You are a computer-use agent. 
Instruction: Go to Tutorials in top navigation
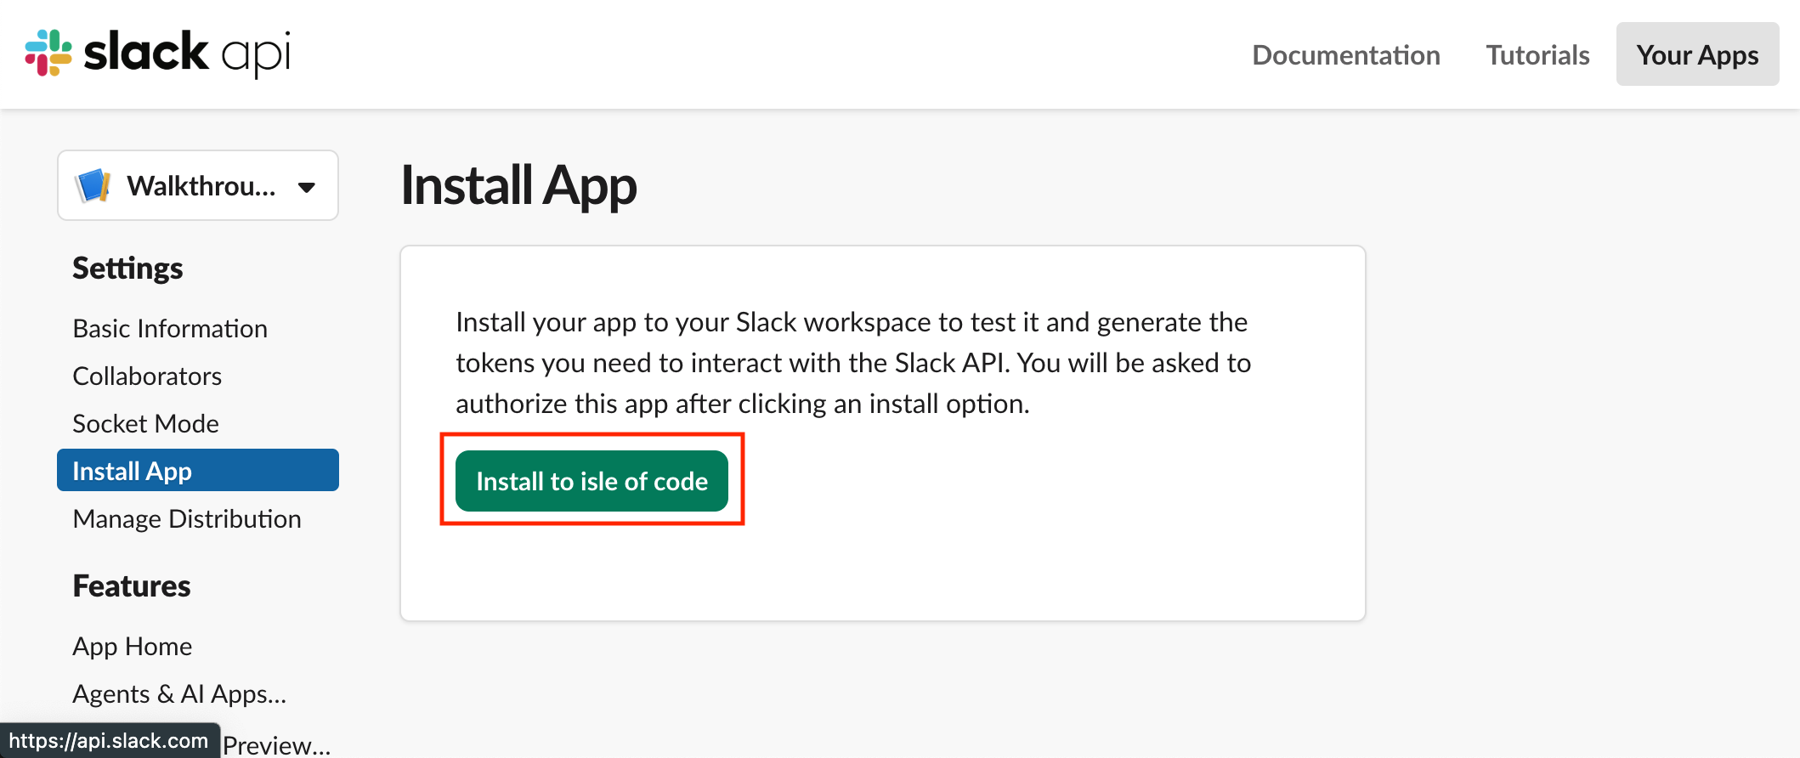(1537, 55)
